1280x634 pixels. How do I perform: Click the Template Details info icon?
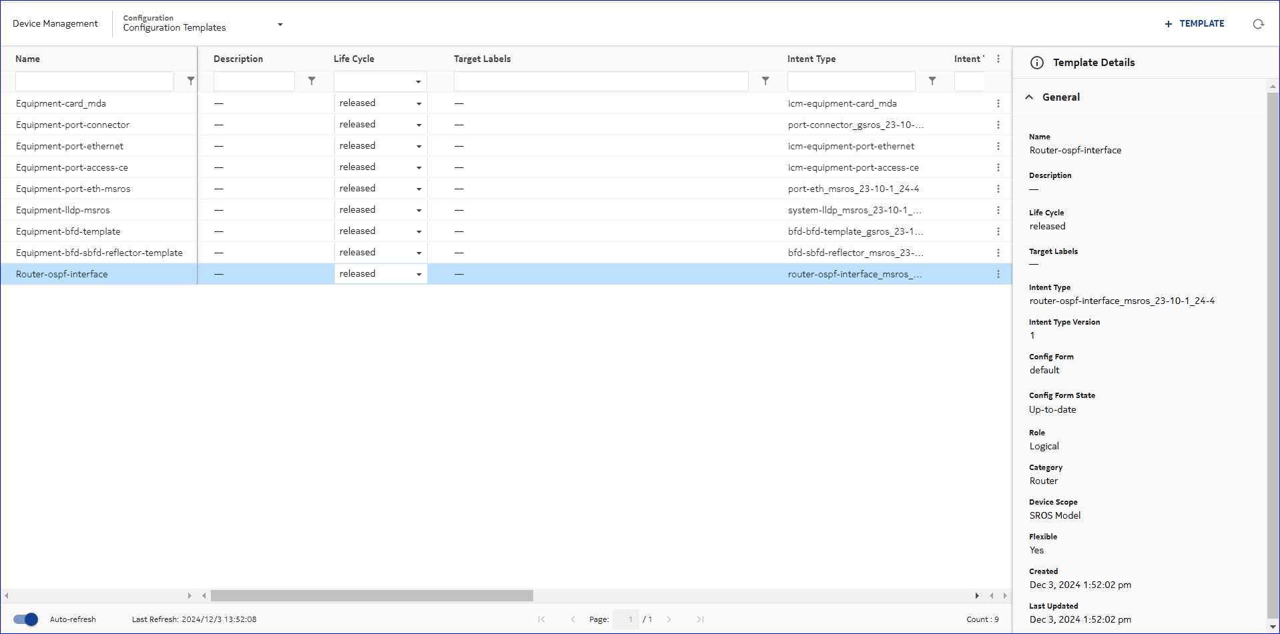coord(1037,63)
